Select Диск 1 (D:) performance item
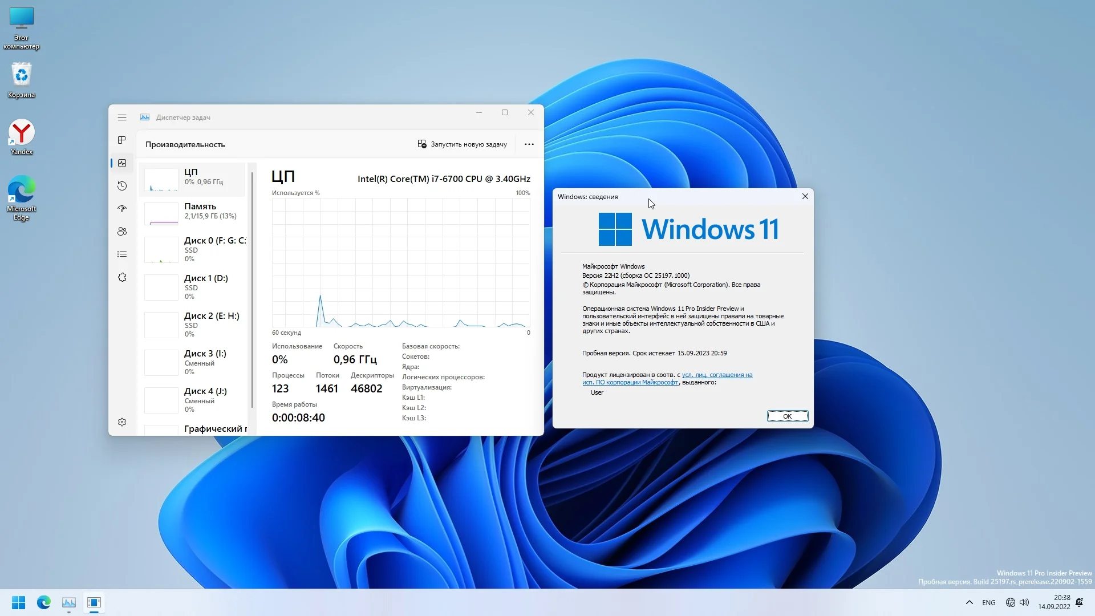 coord(193,287)
